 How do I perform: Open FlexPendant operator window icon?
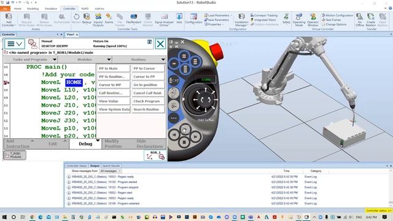click(33, 44)
